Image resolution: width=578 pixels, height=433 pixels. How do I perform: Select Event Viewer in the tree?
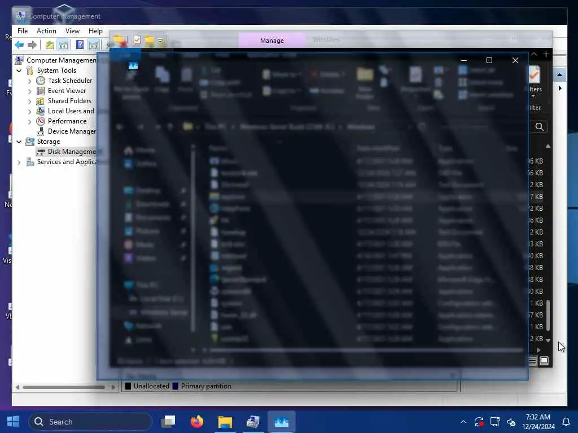click(67, 91)
